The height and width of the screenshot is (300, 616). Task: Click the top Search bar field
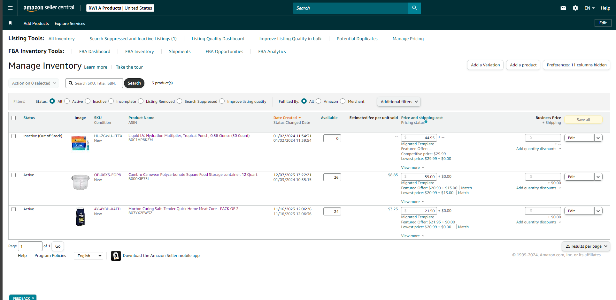pos(351,8)
